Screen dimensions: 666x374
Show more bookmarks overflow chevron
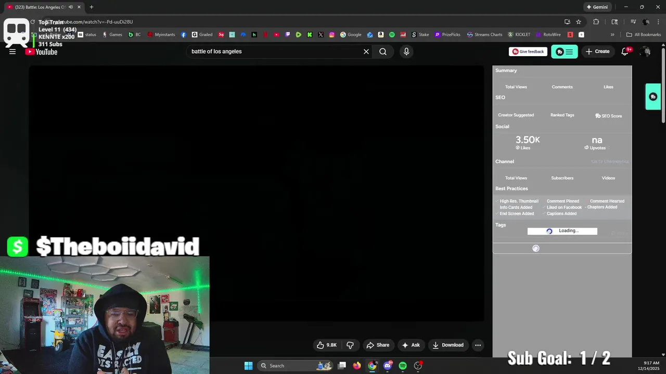(612, 35)
